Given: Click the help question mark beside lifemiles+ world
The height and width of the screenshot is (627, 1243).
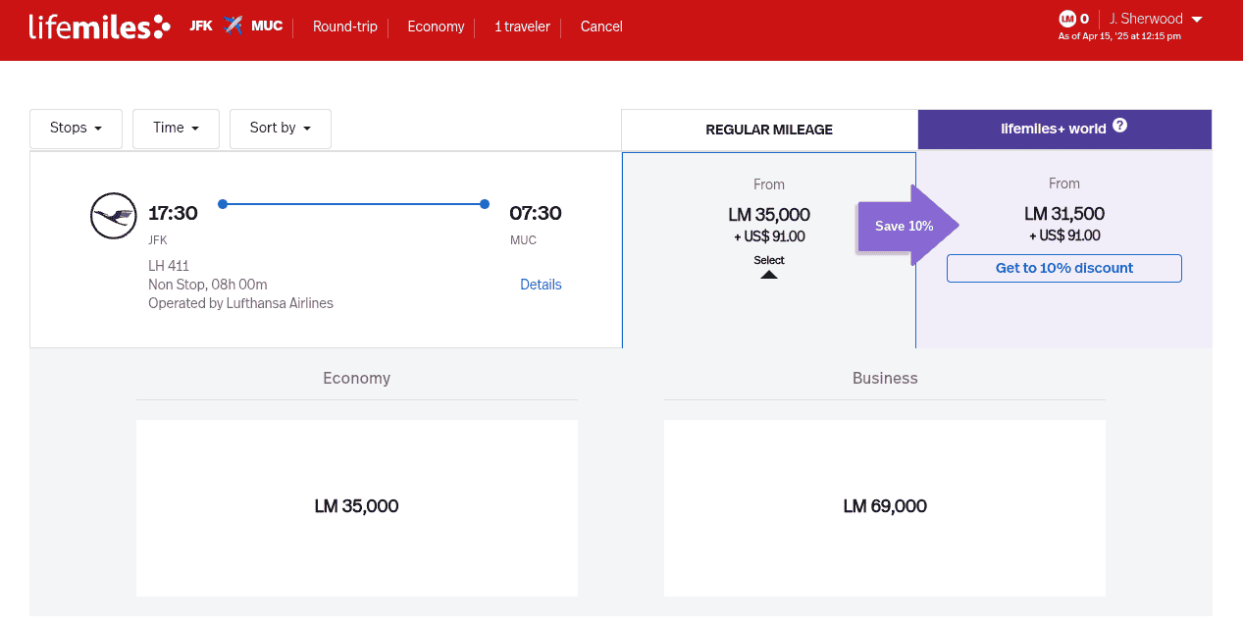Looking at the screenshot, I should tap(1119, 127).
